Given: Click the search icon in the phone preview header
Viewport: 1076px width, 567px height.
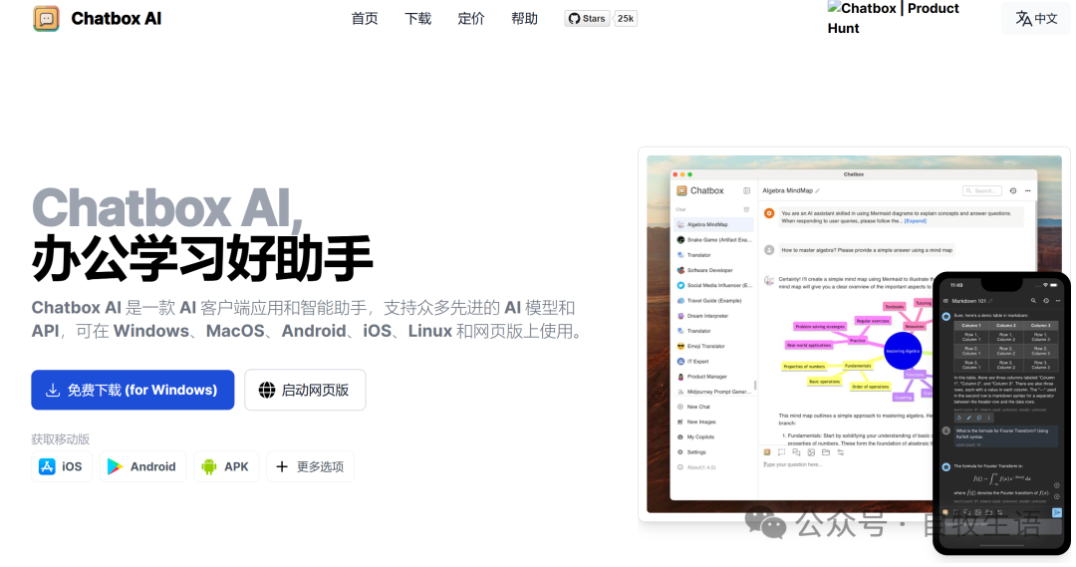Looking at the screenshot, I should (x=1033, y=301).
